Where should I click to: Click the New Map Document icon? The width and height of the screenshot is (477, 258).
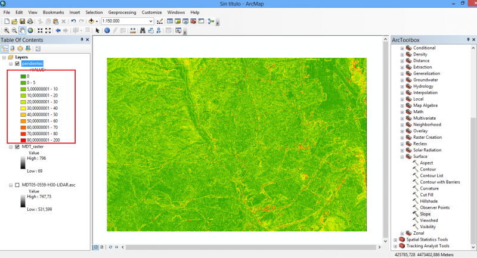pos(7,21)
